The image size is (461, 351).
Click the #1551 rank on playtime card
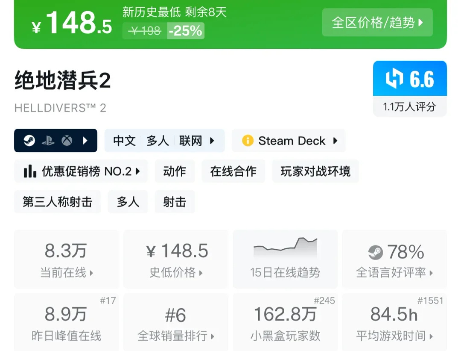[430, 301]
